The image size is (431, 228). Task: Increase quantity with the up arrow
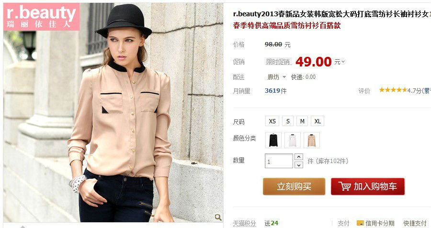(x=299, y=157)
